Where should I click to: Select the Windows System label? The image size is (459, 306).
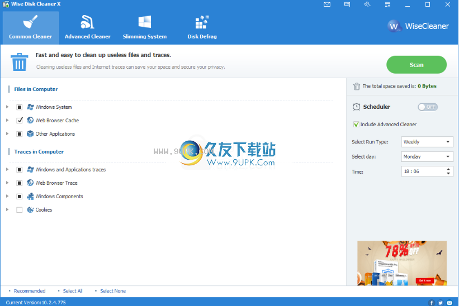click(54, 107)
